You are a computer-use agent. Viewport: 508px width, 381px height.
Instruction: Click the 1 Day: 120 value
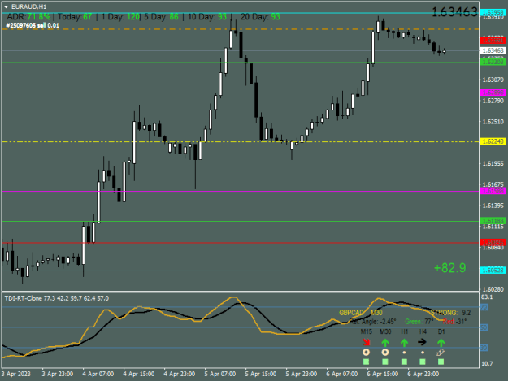pyautogui.click(x=120, y=17)
